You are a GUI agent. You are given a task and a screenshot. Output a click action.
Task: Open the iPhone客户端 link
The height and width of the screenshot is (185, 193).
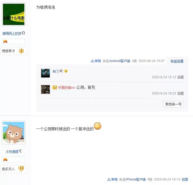(x=135, y=180)
